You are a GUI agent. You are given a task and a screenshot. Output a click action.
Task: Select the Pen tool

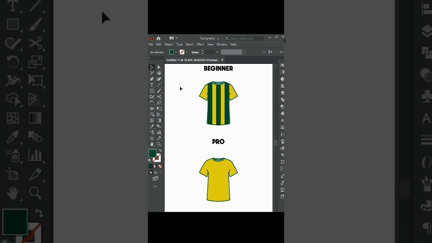tap(152, 79)
